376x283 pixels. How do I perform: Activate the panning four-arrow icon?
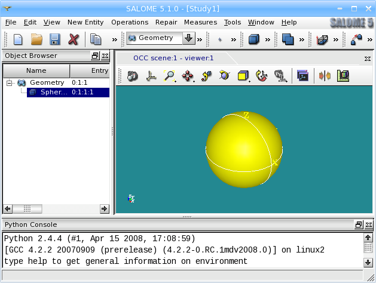[x=188, y=76]
